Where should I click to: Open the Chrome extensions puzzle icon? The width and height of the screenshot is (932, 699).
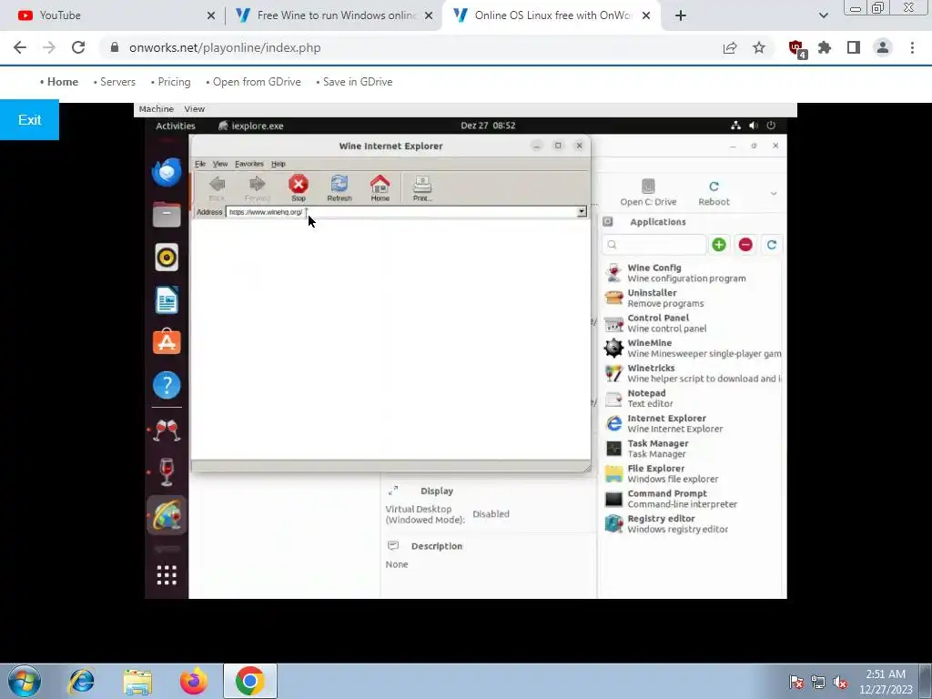pos(825,47)
